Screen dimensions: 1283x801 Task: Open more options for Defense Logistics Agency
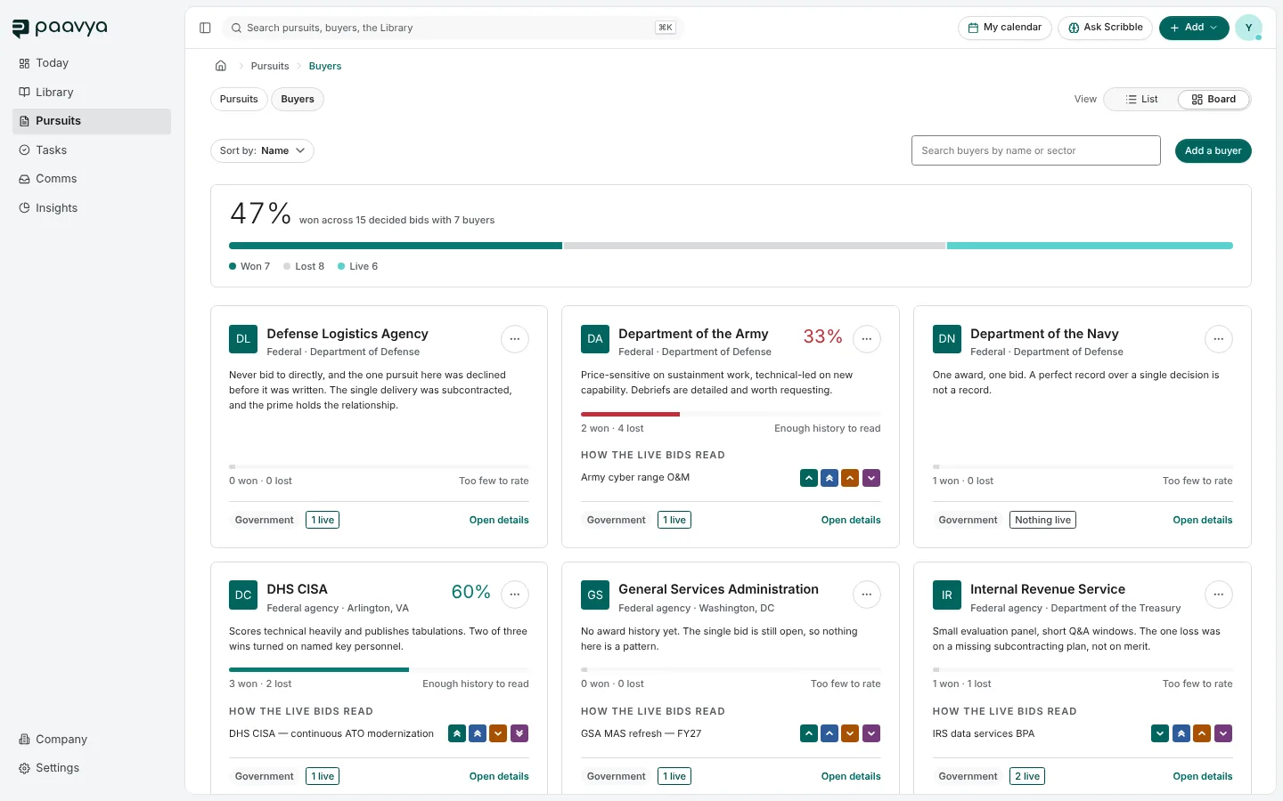coord(515,339)
